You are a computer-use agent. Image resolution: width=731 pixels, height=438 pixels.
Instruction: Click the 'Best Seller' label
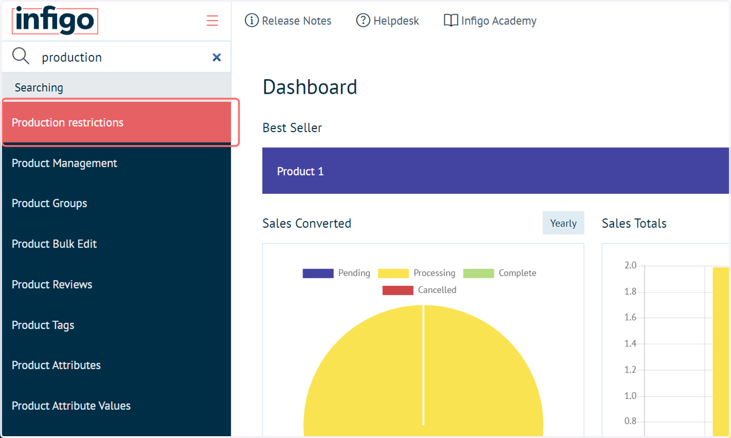click(x=292, y=128)
